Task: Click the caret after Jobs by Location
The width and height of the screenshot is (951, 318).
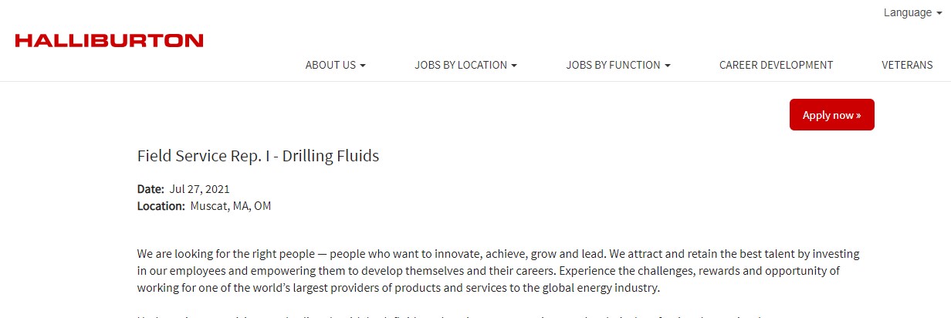Action: coord(514,66)
